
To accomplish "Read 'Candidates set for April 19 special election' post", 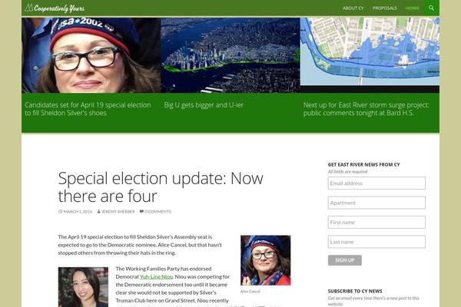I will coord(88,109).
